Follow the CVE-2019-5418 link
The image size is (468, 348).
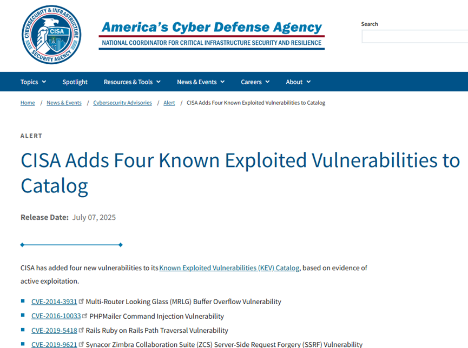click(x=54, y=330)
